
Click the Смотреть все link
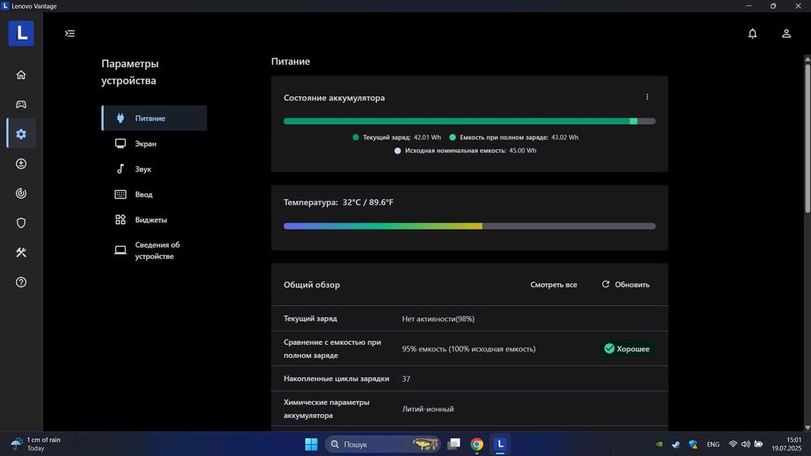click(x=553, y=285)
